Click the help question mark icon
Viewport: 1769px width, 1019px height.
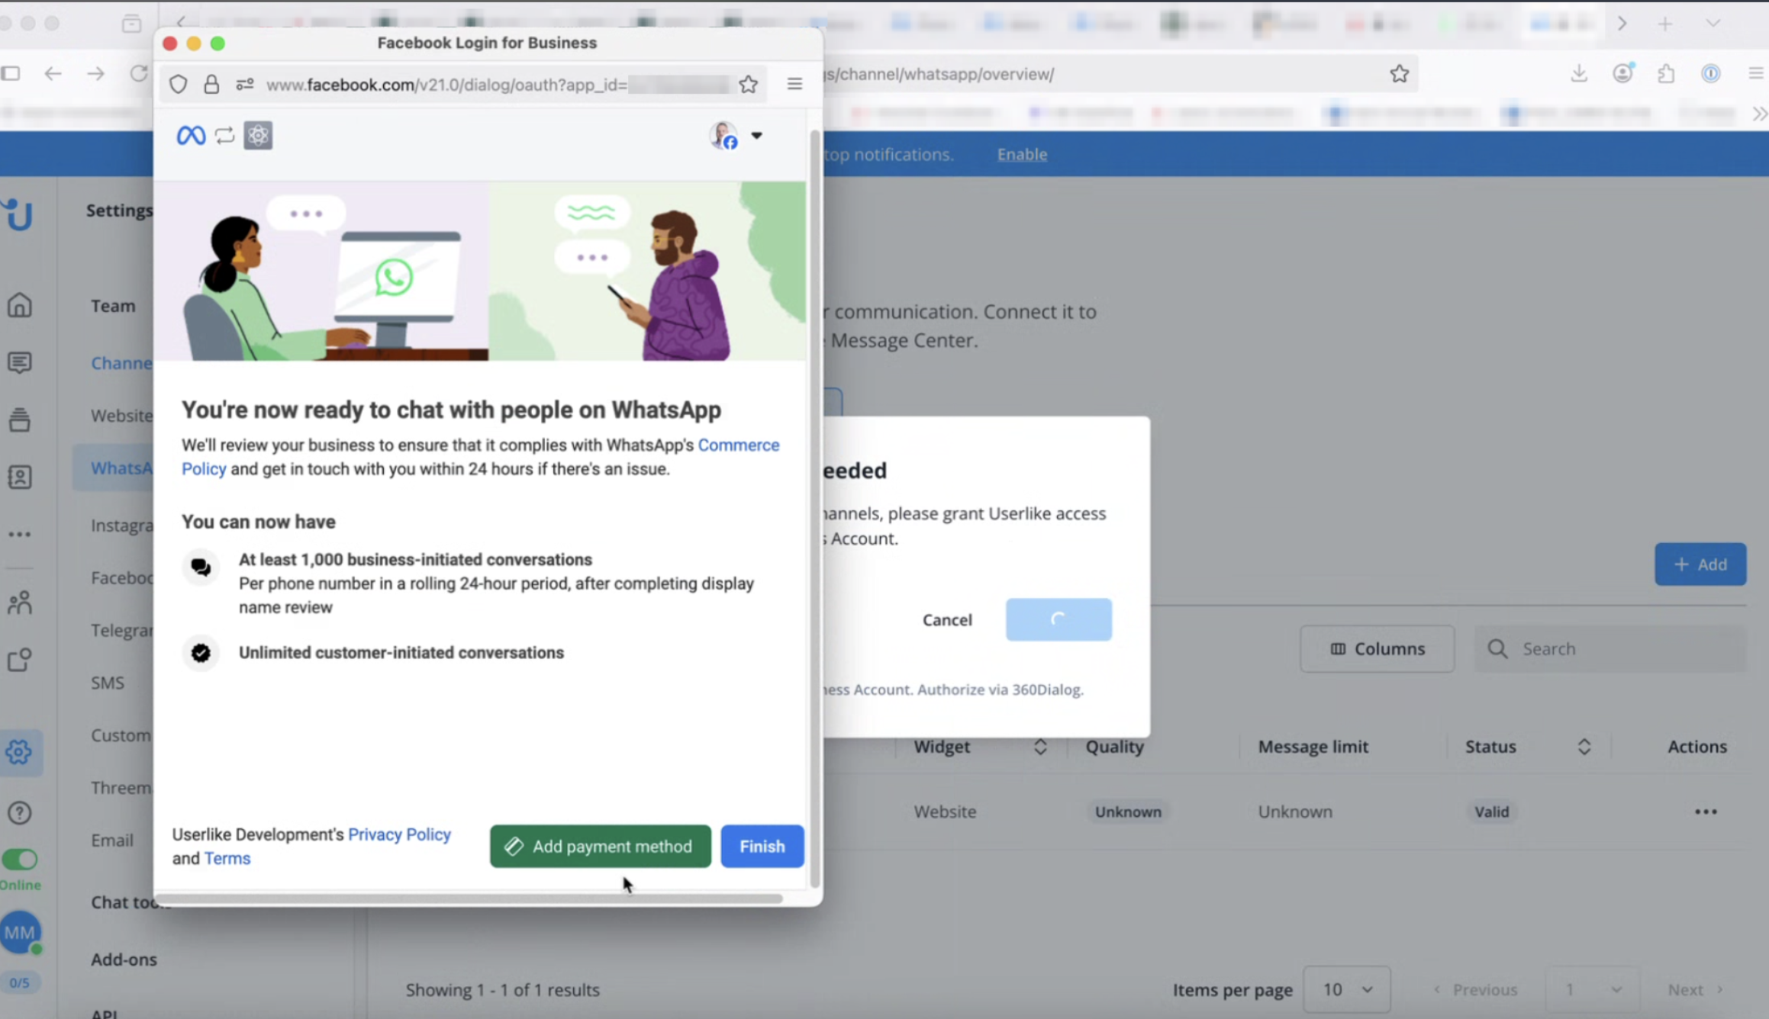coord(20,813)
